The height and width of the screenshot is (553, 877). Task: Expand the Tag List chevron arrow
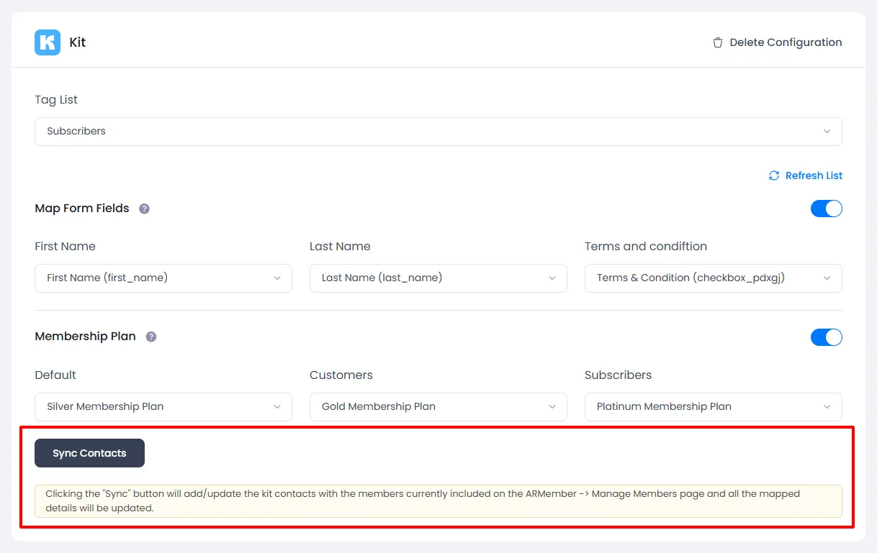pos(827,132)
